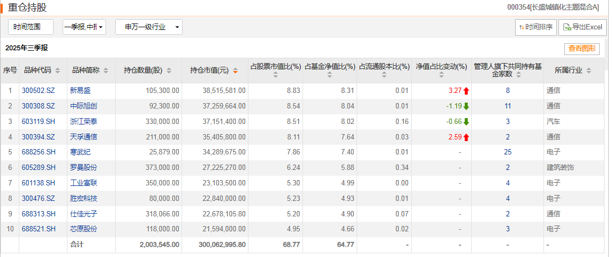Sort by 净值占比变动(%) column arrows
This screenshot has width=612, height=257.
441,75
